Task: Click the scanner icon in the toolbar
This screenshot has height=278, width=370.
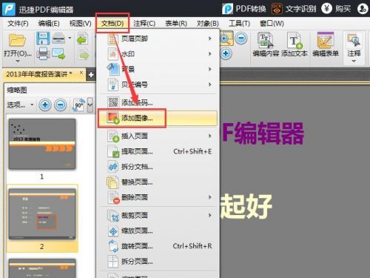Action: click(x=58, y=38)
